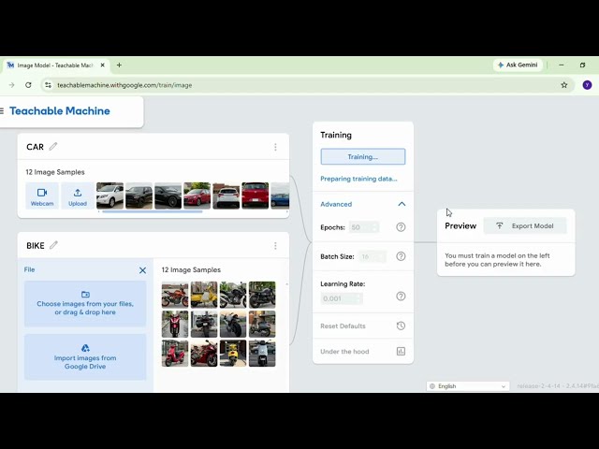Screen dimensions: 599x449
Task: Open the Batch Size dropdown
Action: (373, 256)
